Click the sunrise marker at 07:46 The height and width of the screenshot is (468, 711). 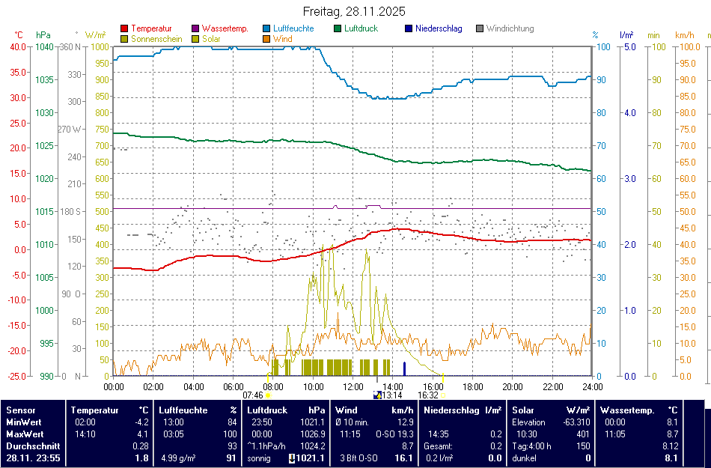click(268, 395)
